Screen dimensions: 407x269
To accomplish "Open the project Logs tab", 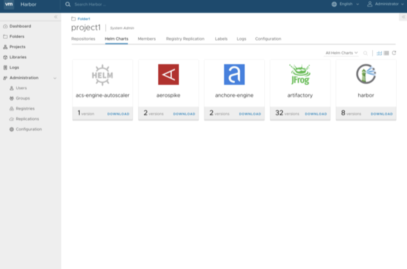I will tap(241, 39).
